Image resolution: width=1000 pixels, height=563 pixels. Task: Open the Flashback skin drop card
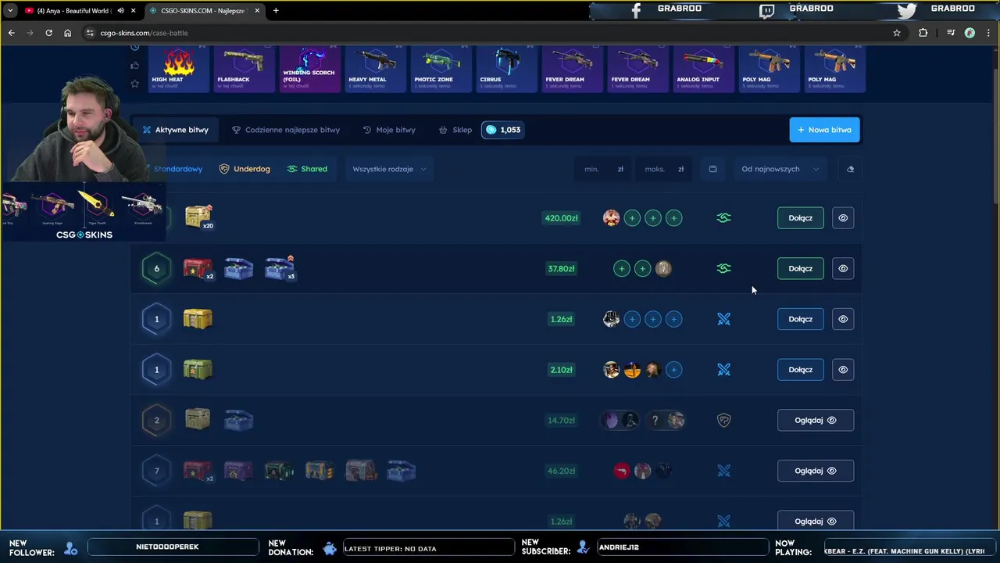tap(244, 69)
